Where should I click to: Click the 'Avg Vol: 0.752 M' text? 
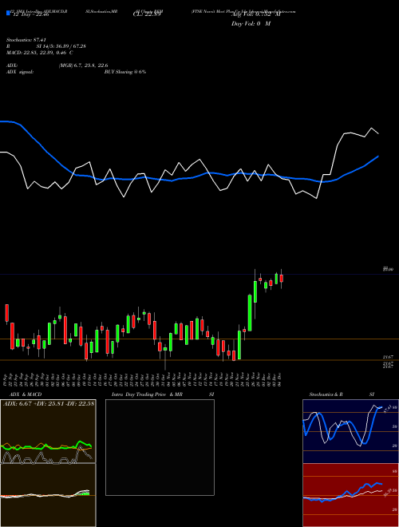click(255, 14)
